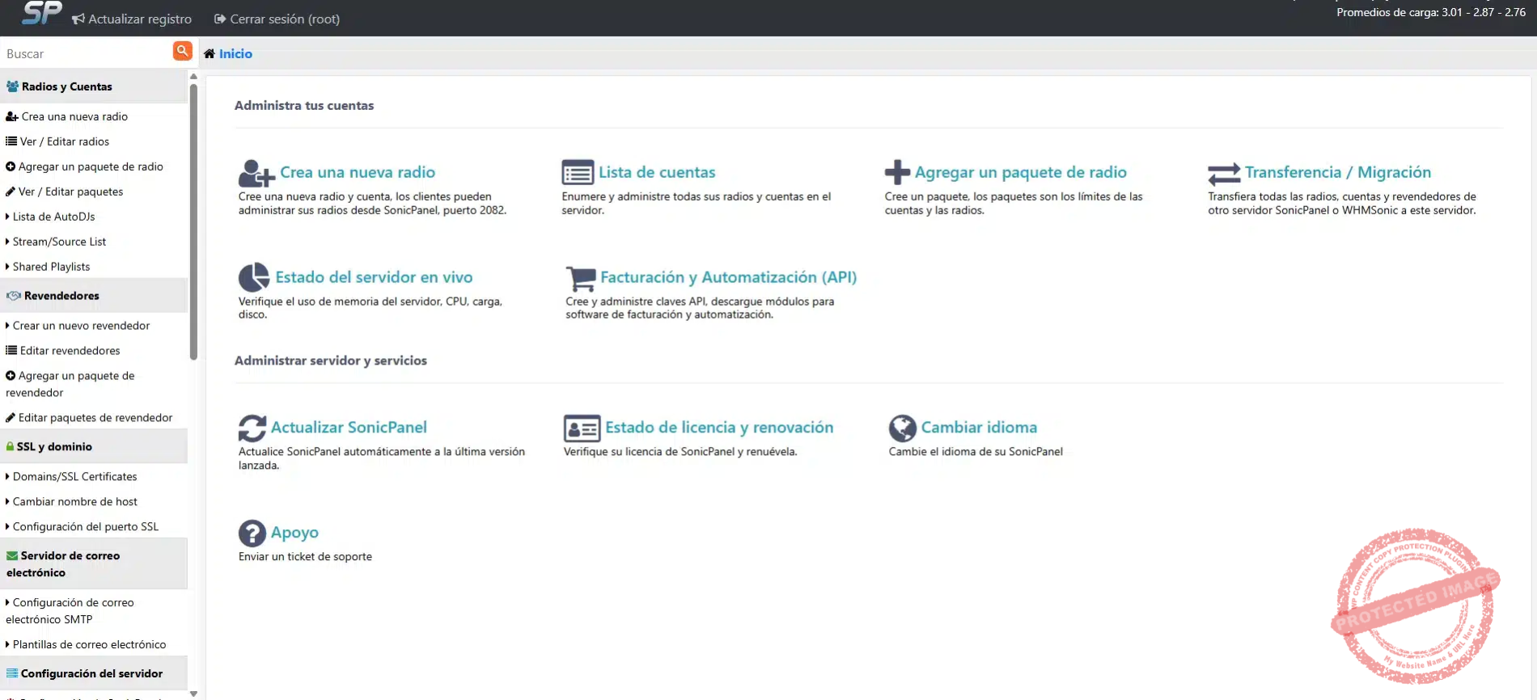Screen dimensions: 1537x700
Task: Click the Buscar search input field
Action: tap(85, 53)
